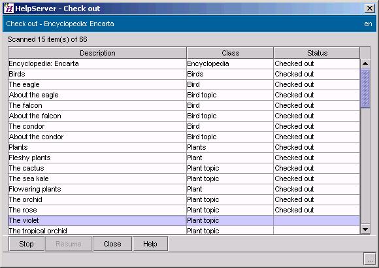Screen dimensions: 379x268
Task: Select the 'Encyclopedia: Encarta' row
Action: pyautogui.click(x=184, y=63)
